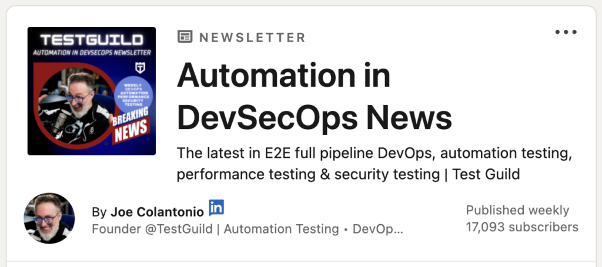Click 'Automation in DevSecOps Newsletter' subtitle in cover
This screenshot has width=602, height=267.
(x=92, y=52)
